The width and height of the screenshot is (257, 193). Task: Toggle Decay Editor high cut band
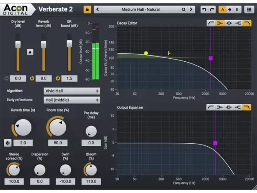[x=247, y=23]
